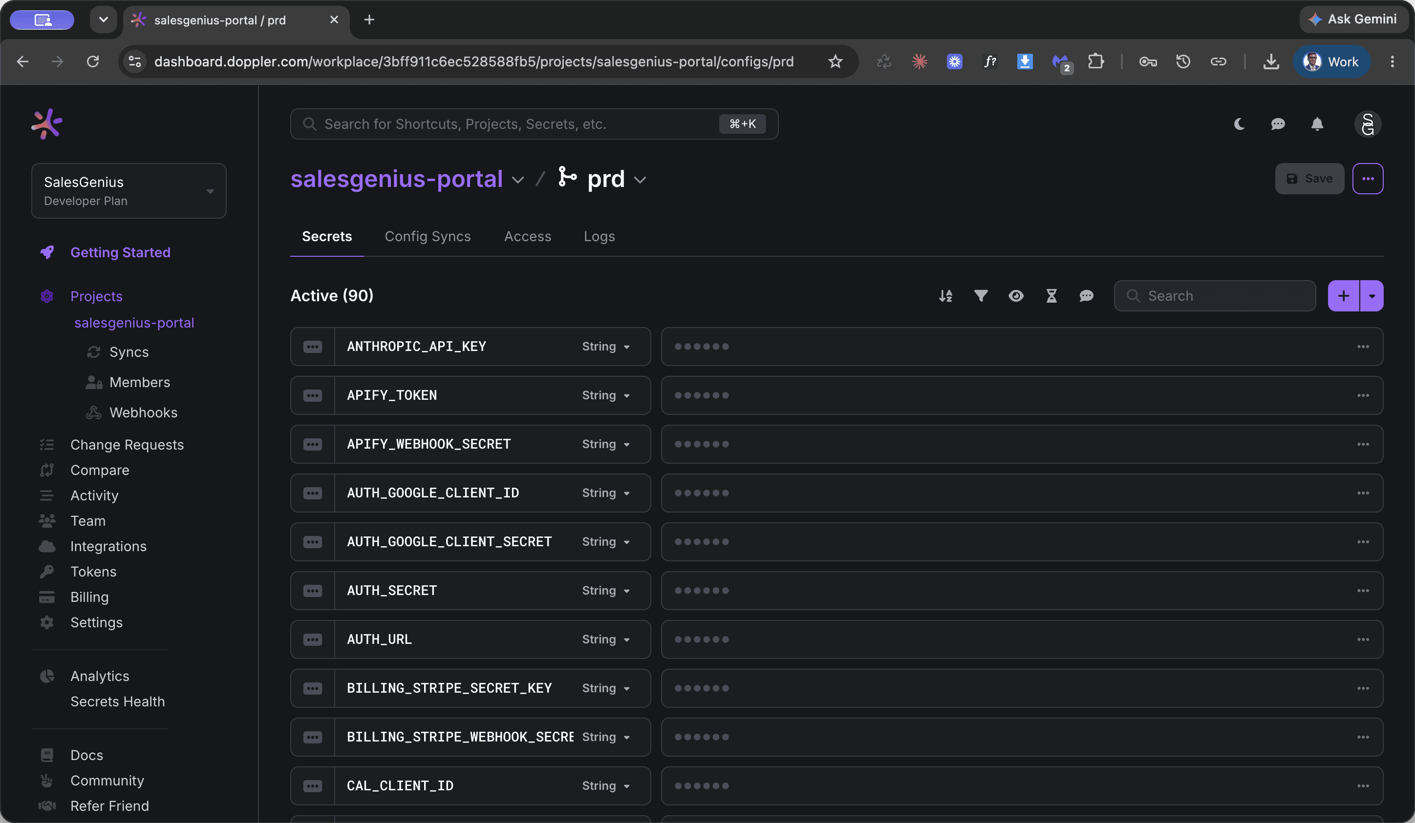Click the AUTH_SECRET secret name
The width and height of the screenshot is (1415, 823).
click(391, 591)
